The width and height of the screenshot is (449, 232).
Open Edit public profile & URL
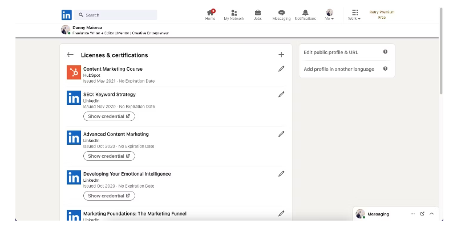coord(331,52)
